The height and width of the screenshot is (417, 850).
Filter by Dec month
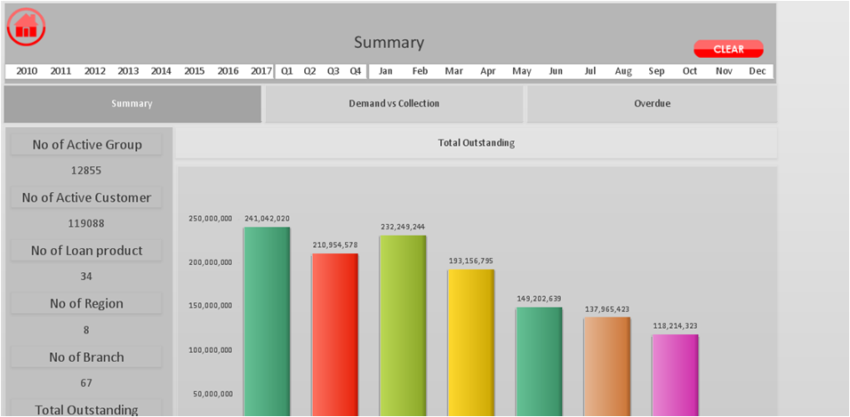click(x=758, y=71)
